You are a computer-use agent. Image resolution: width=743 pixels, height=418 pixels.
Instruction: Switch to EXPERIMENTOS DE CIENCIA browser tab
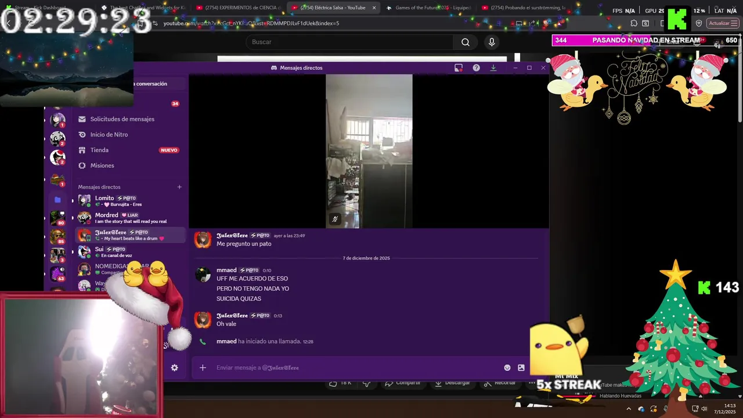[x=238, y=8]
